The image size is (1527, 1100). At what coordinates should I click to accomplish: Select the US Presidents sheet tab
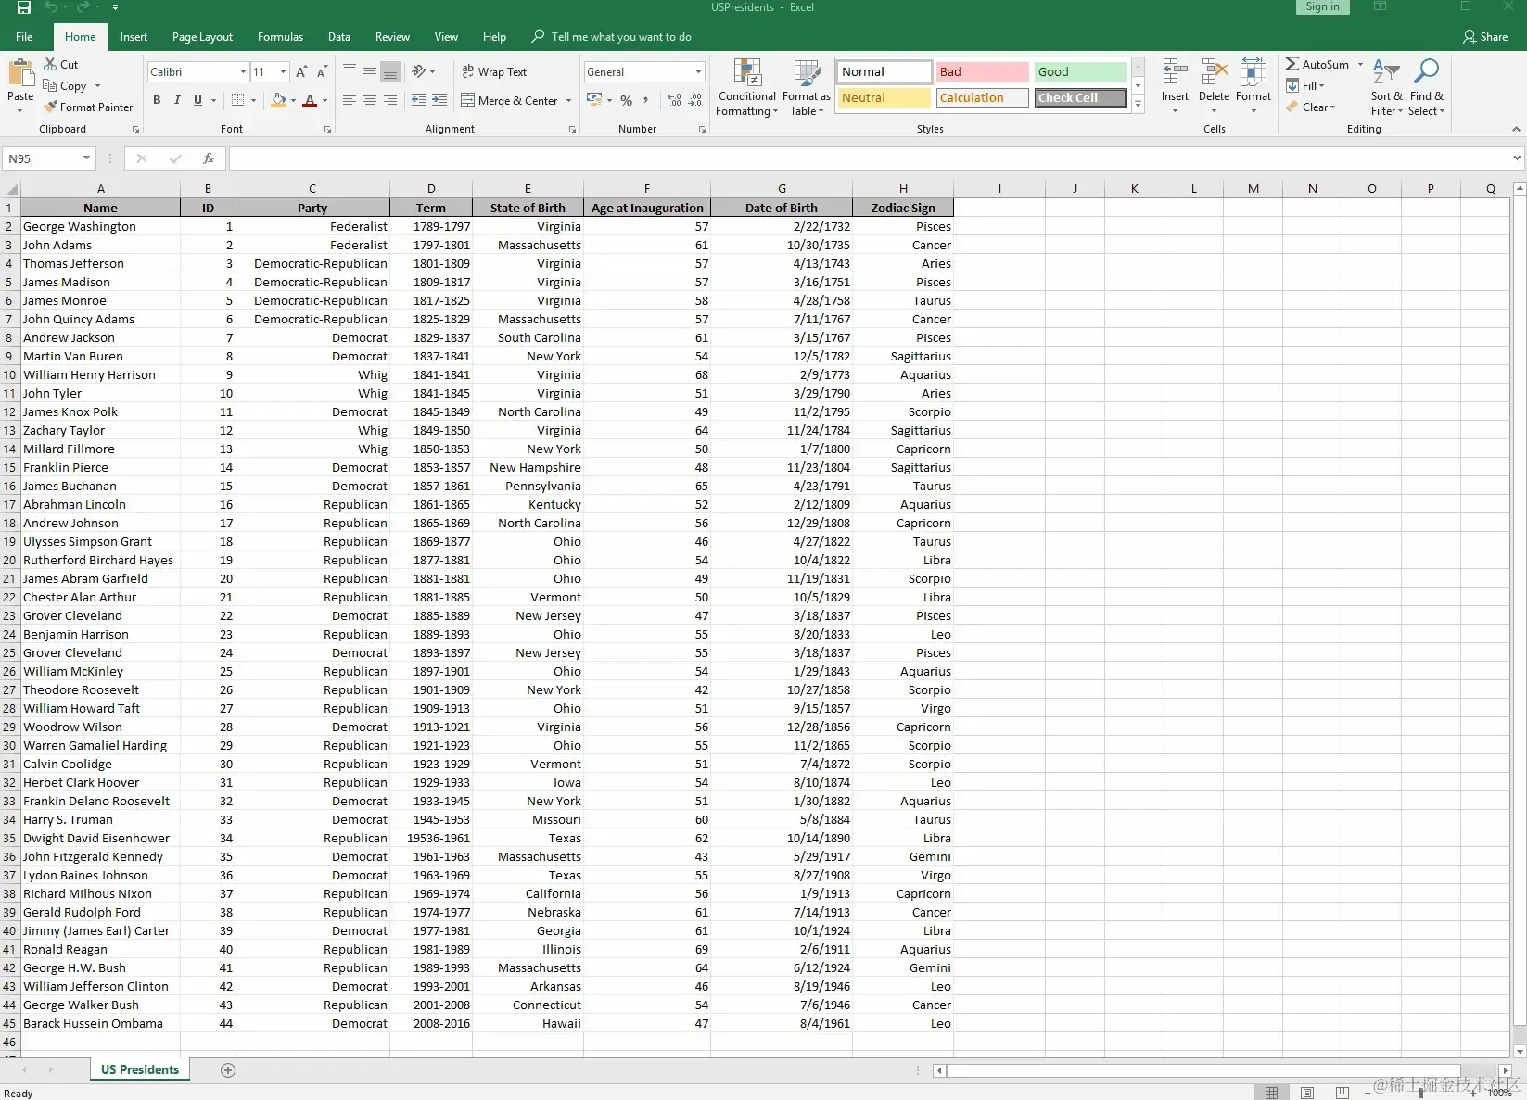(140, 1069)
